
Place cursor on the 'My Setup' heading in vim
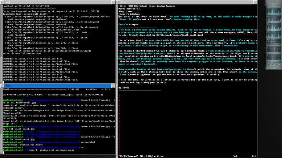(x=123, y=88)
